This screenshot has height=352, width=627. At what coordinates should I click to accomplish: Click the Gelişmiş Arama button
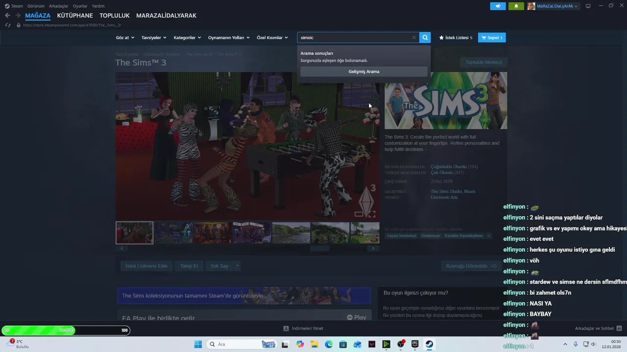[364, 71]
